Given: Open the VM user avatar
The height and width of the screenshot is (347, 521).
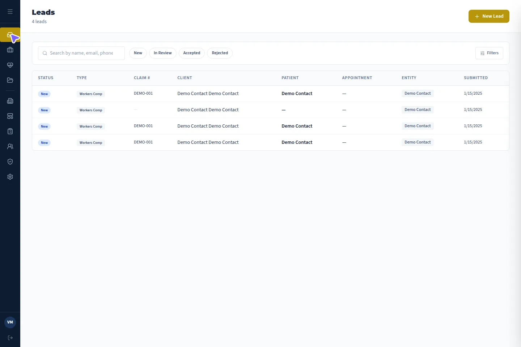Looking at the screenshot, I should point(10,322).
